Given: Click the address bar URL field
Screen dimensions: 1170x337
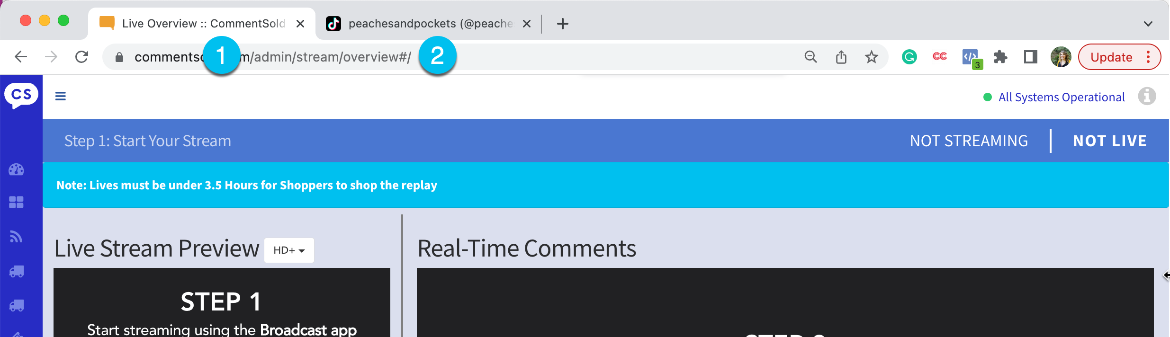Looking at the screenshot, I should (568, 57).
